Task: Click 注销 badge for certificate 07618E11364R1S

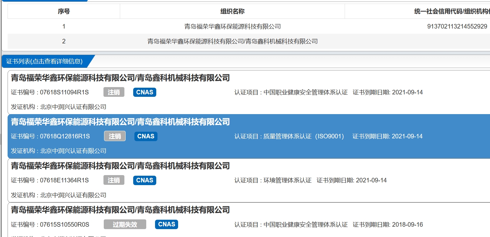Action: click(114, 180)
